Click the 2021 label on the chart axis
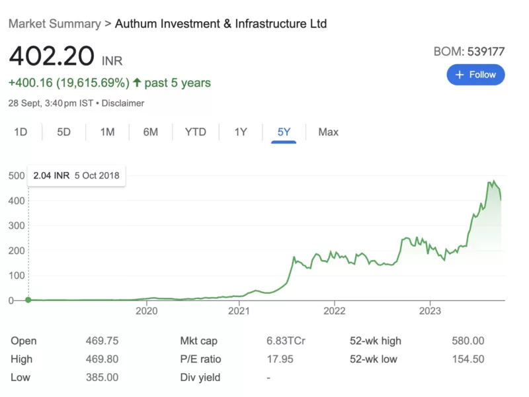The image size is (529, 397). pos(239,311)
